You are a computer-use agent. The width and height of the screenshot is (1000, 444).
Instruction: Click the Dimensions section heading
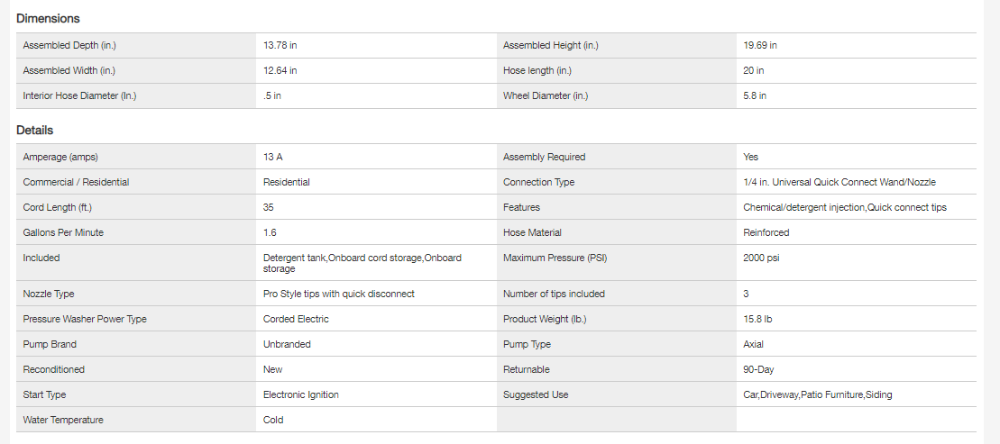(x=48, y=18)
